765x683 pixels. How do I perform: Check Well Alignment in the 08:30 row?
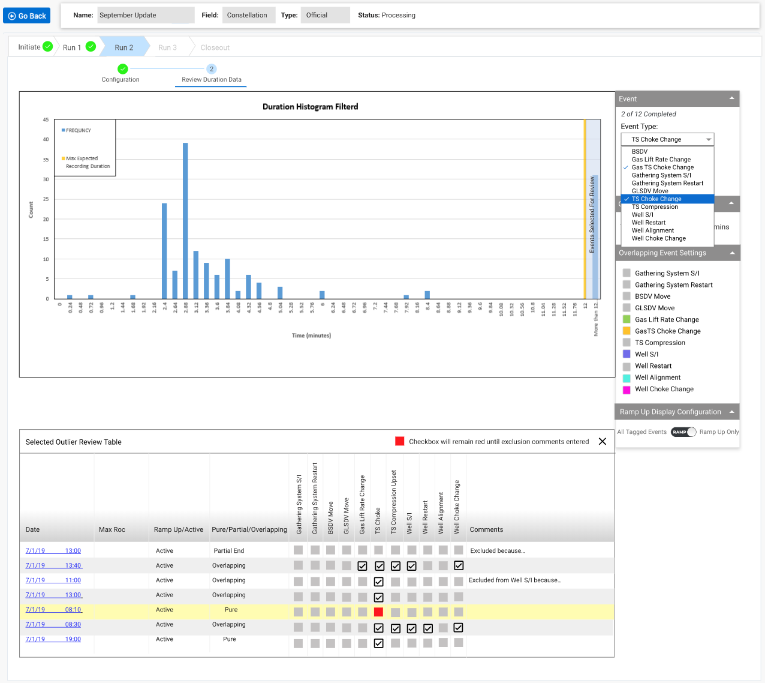[443, 628]
